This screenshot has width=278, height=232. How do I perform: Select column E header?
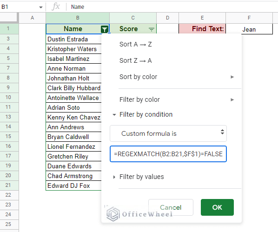(202, 18)
